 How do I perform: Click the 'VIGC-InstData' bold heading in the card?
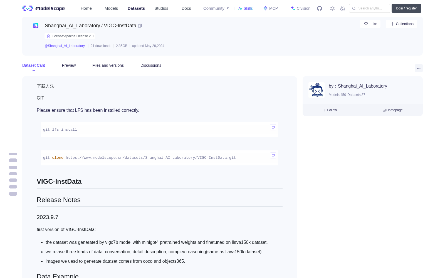[x=59, y=182]
